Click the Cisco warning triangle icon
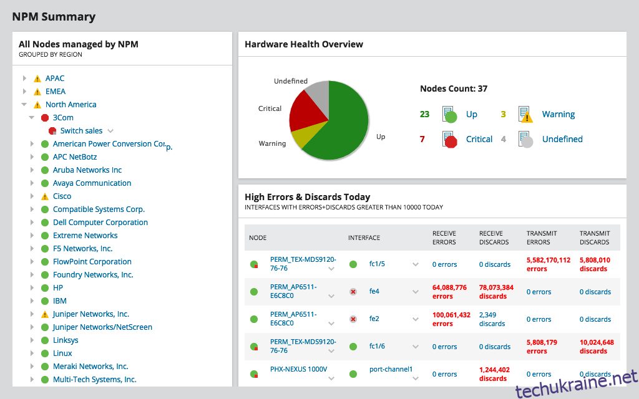Image resolution: width=639 pixels, height=399 pixels. point(45,196)
